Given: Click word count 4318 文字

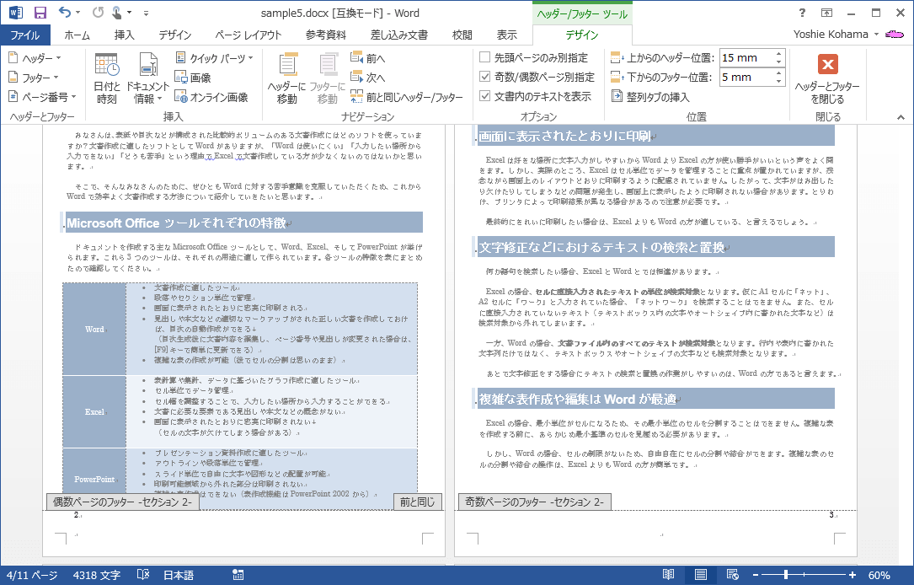Looking at the screenshot, I should [97, 575].
